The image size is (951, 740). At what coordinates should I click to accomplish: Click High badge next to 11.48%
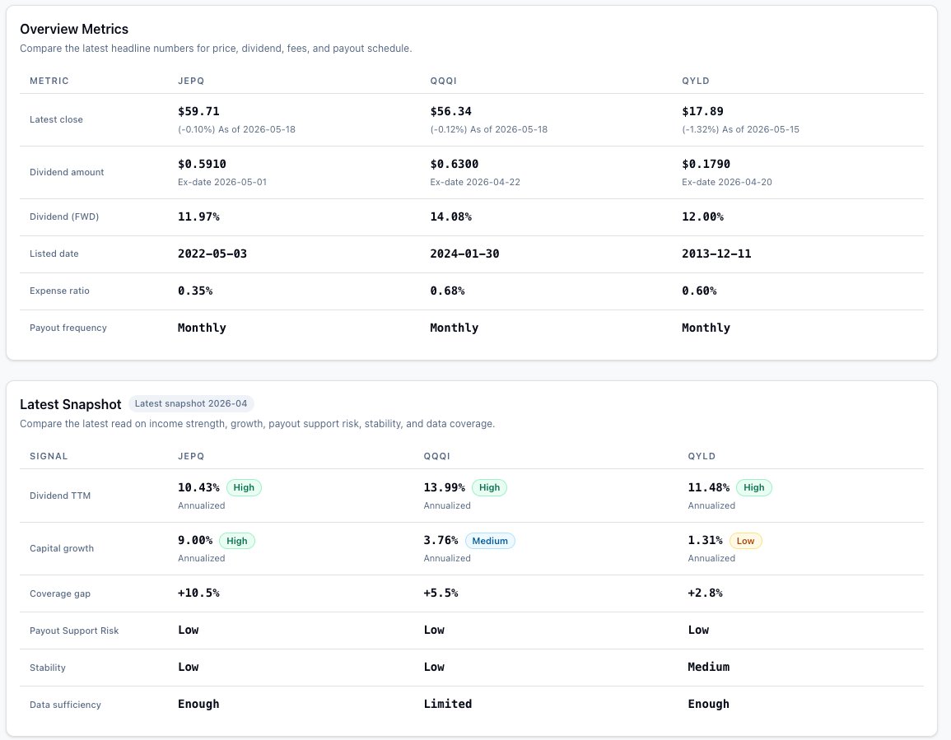tap(754, 487)
